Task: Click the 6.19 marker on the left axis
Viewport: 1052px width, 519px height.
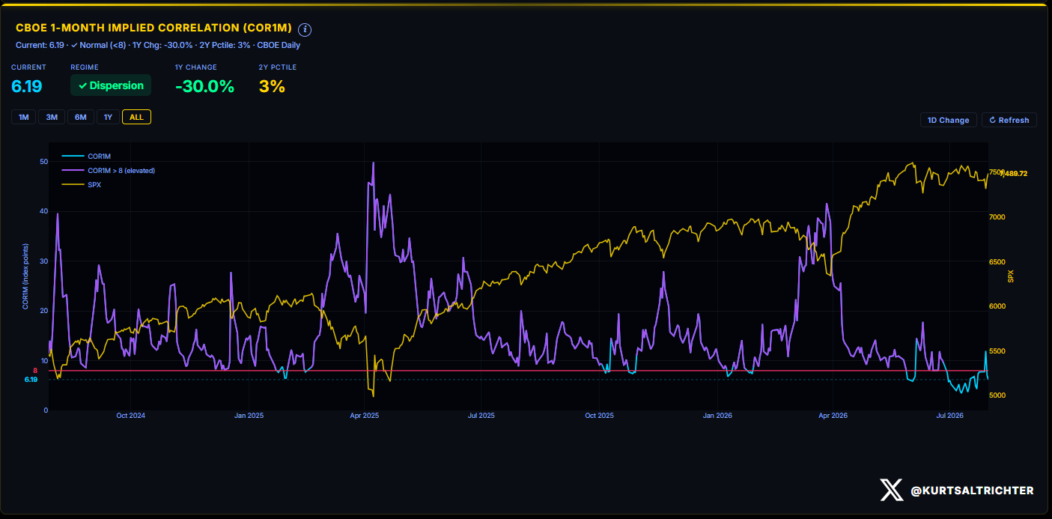Action: [31, 380]
